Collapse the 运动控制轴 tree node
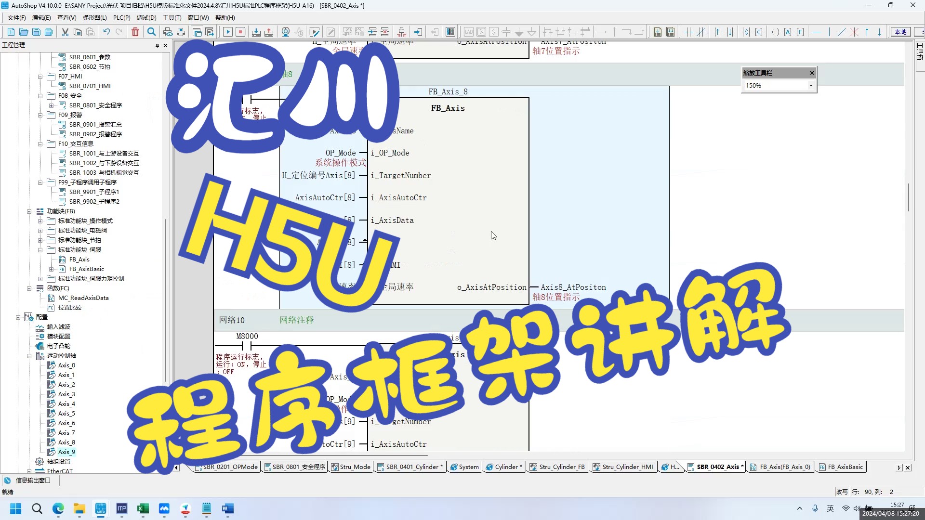Screen dimensions: 925x520 pyautogui.click(x=30, y=355)
